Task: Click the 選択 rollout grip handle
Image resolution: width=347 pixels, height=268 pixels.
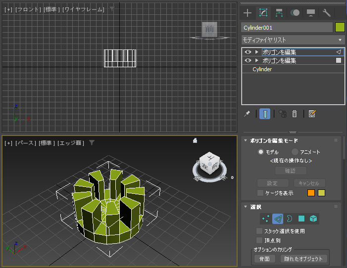Action: point(336,207)
